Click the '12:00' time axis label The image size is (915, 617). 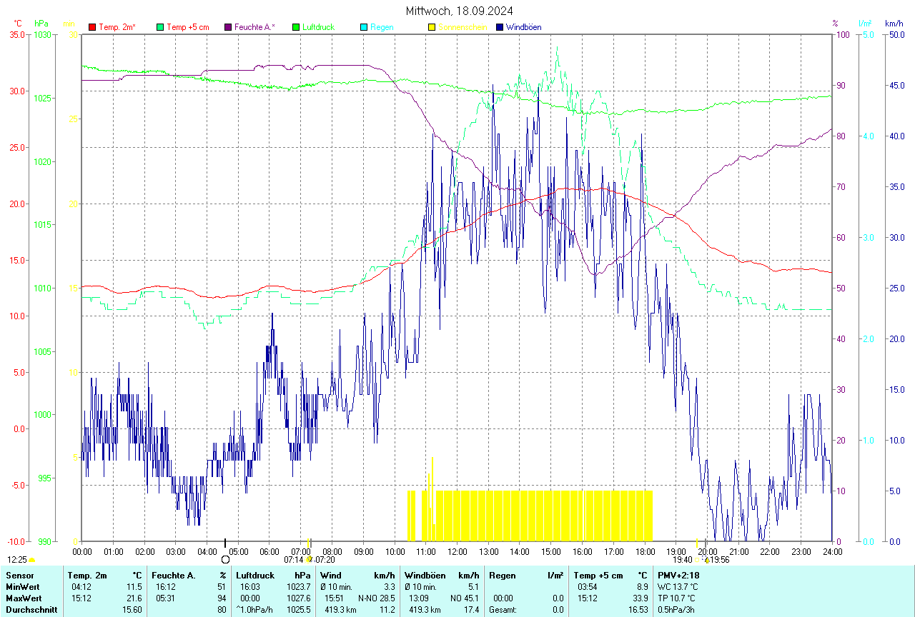(x=457, y=551)
